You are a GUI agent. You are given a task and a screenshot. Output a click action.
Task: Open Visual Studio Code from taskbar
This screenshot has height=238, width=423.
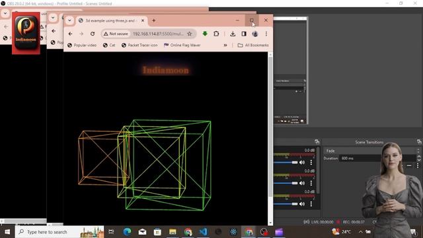pos(203,232)
